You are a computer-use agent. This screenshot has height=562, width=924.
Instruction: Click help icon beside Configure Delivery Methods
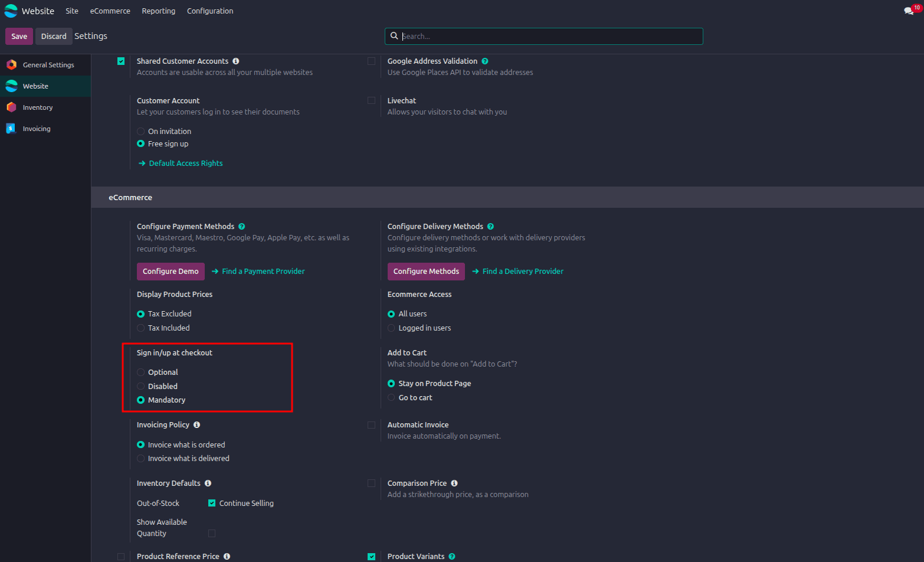pyautogui.click(x=491, y=226)
